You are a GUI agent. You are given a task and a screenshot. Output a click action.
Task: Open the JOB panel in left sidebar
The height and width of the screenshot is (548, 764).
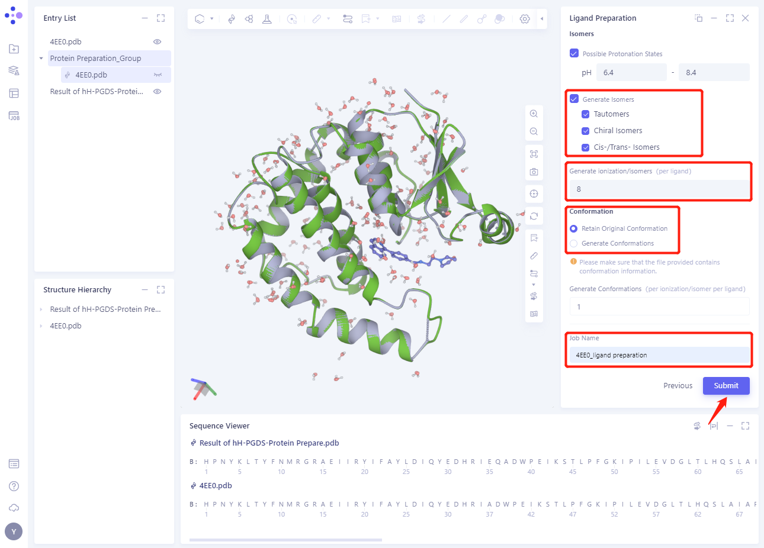(x=14, y=116)
